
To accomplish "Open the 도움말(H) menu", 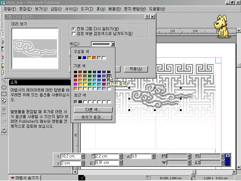I will click(x=157, y=9).
